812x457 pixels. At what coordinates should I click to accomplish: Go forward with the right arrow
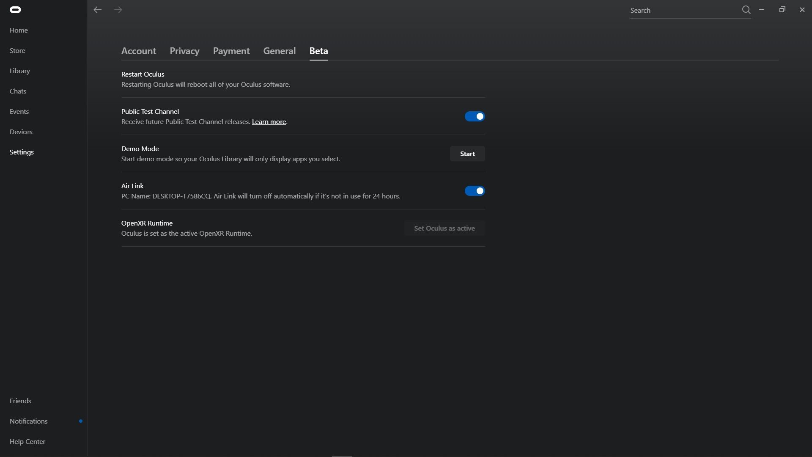118,10
